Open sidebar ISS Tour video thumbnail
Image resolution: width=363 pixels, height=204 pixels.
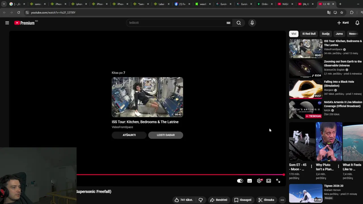point(306,48)
